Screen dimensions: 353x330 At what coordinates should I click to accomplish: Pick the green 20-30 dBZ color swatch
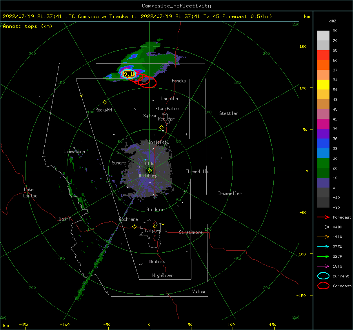coord(323,163)
